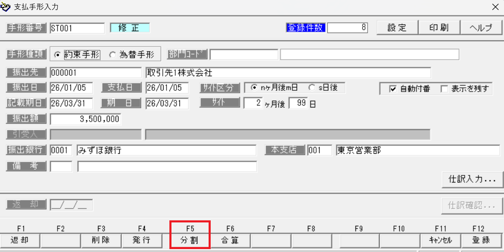The width and height of the screenshot is (504, 252).
Task: Click the 印刷 button
Action: coord(439,27)
